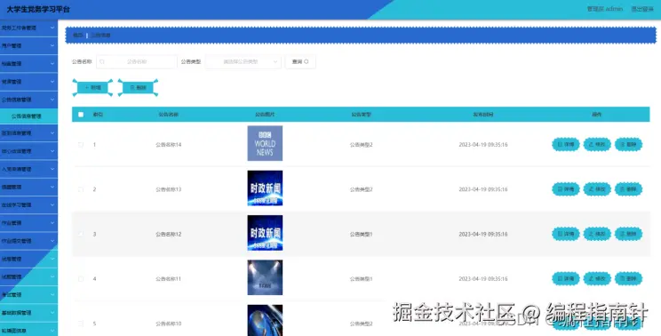
Task: Click the 修改 edit button for row 4
Action: coord(597,278)
